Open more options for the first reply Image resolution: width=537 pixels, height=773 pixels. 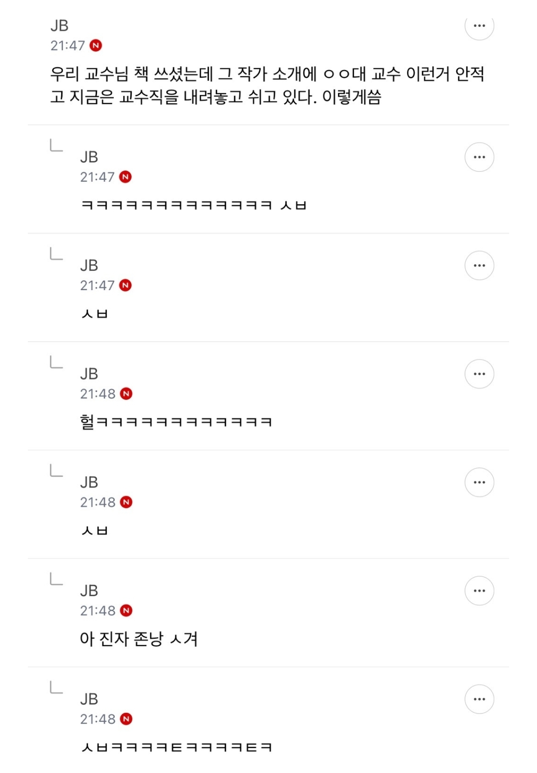pyautogui.click(x=479, y=157)
